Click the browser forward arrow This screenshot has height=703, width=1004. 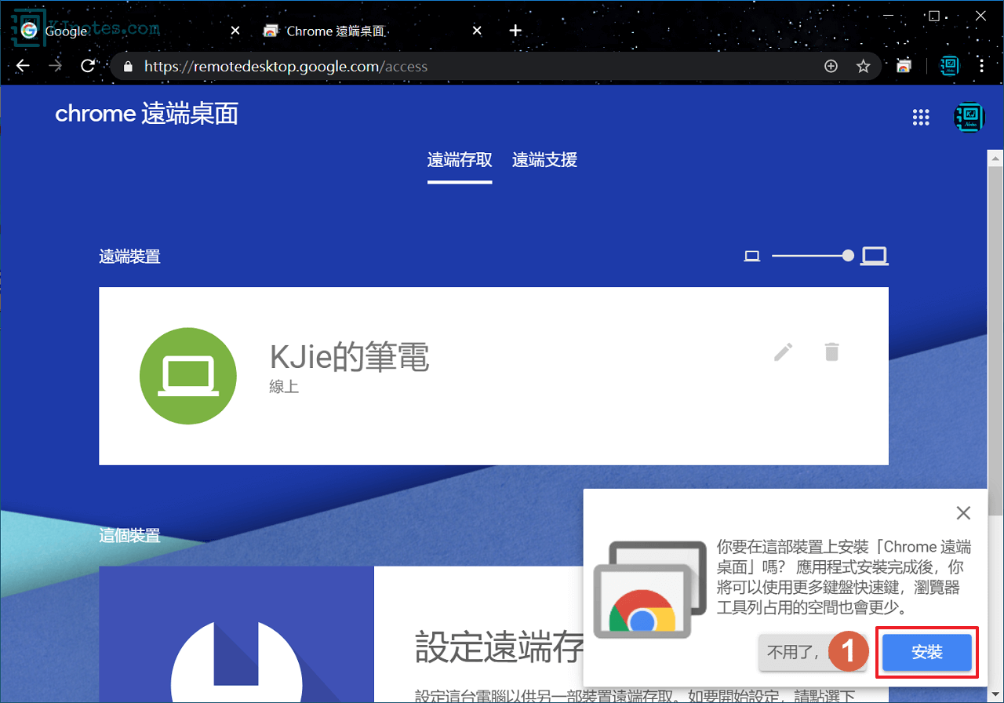pyautogui.click(x=55, y=67)
